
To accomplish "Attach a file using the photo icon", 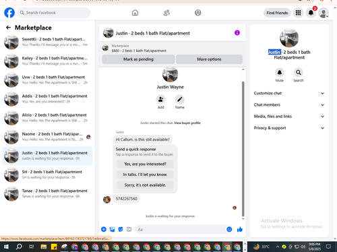I will pyautogui.click(x=112, y=229).
